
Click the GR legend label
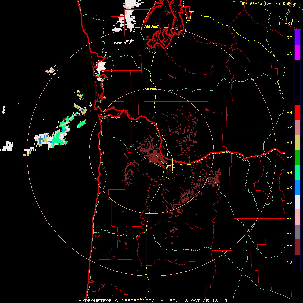click(x=289, y=128)
